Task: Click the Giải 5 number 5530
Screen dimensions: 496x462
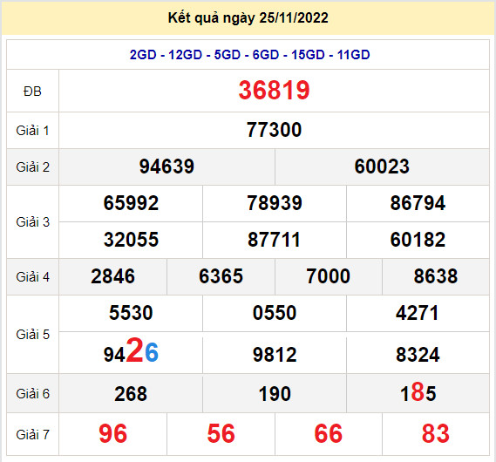Action: (x=131, y=313)
